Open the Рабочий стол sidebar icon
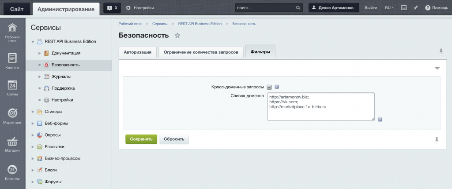452x189 pixels. [x=12, y=29]
